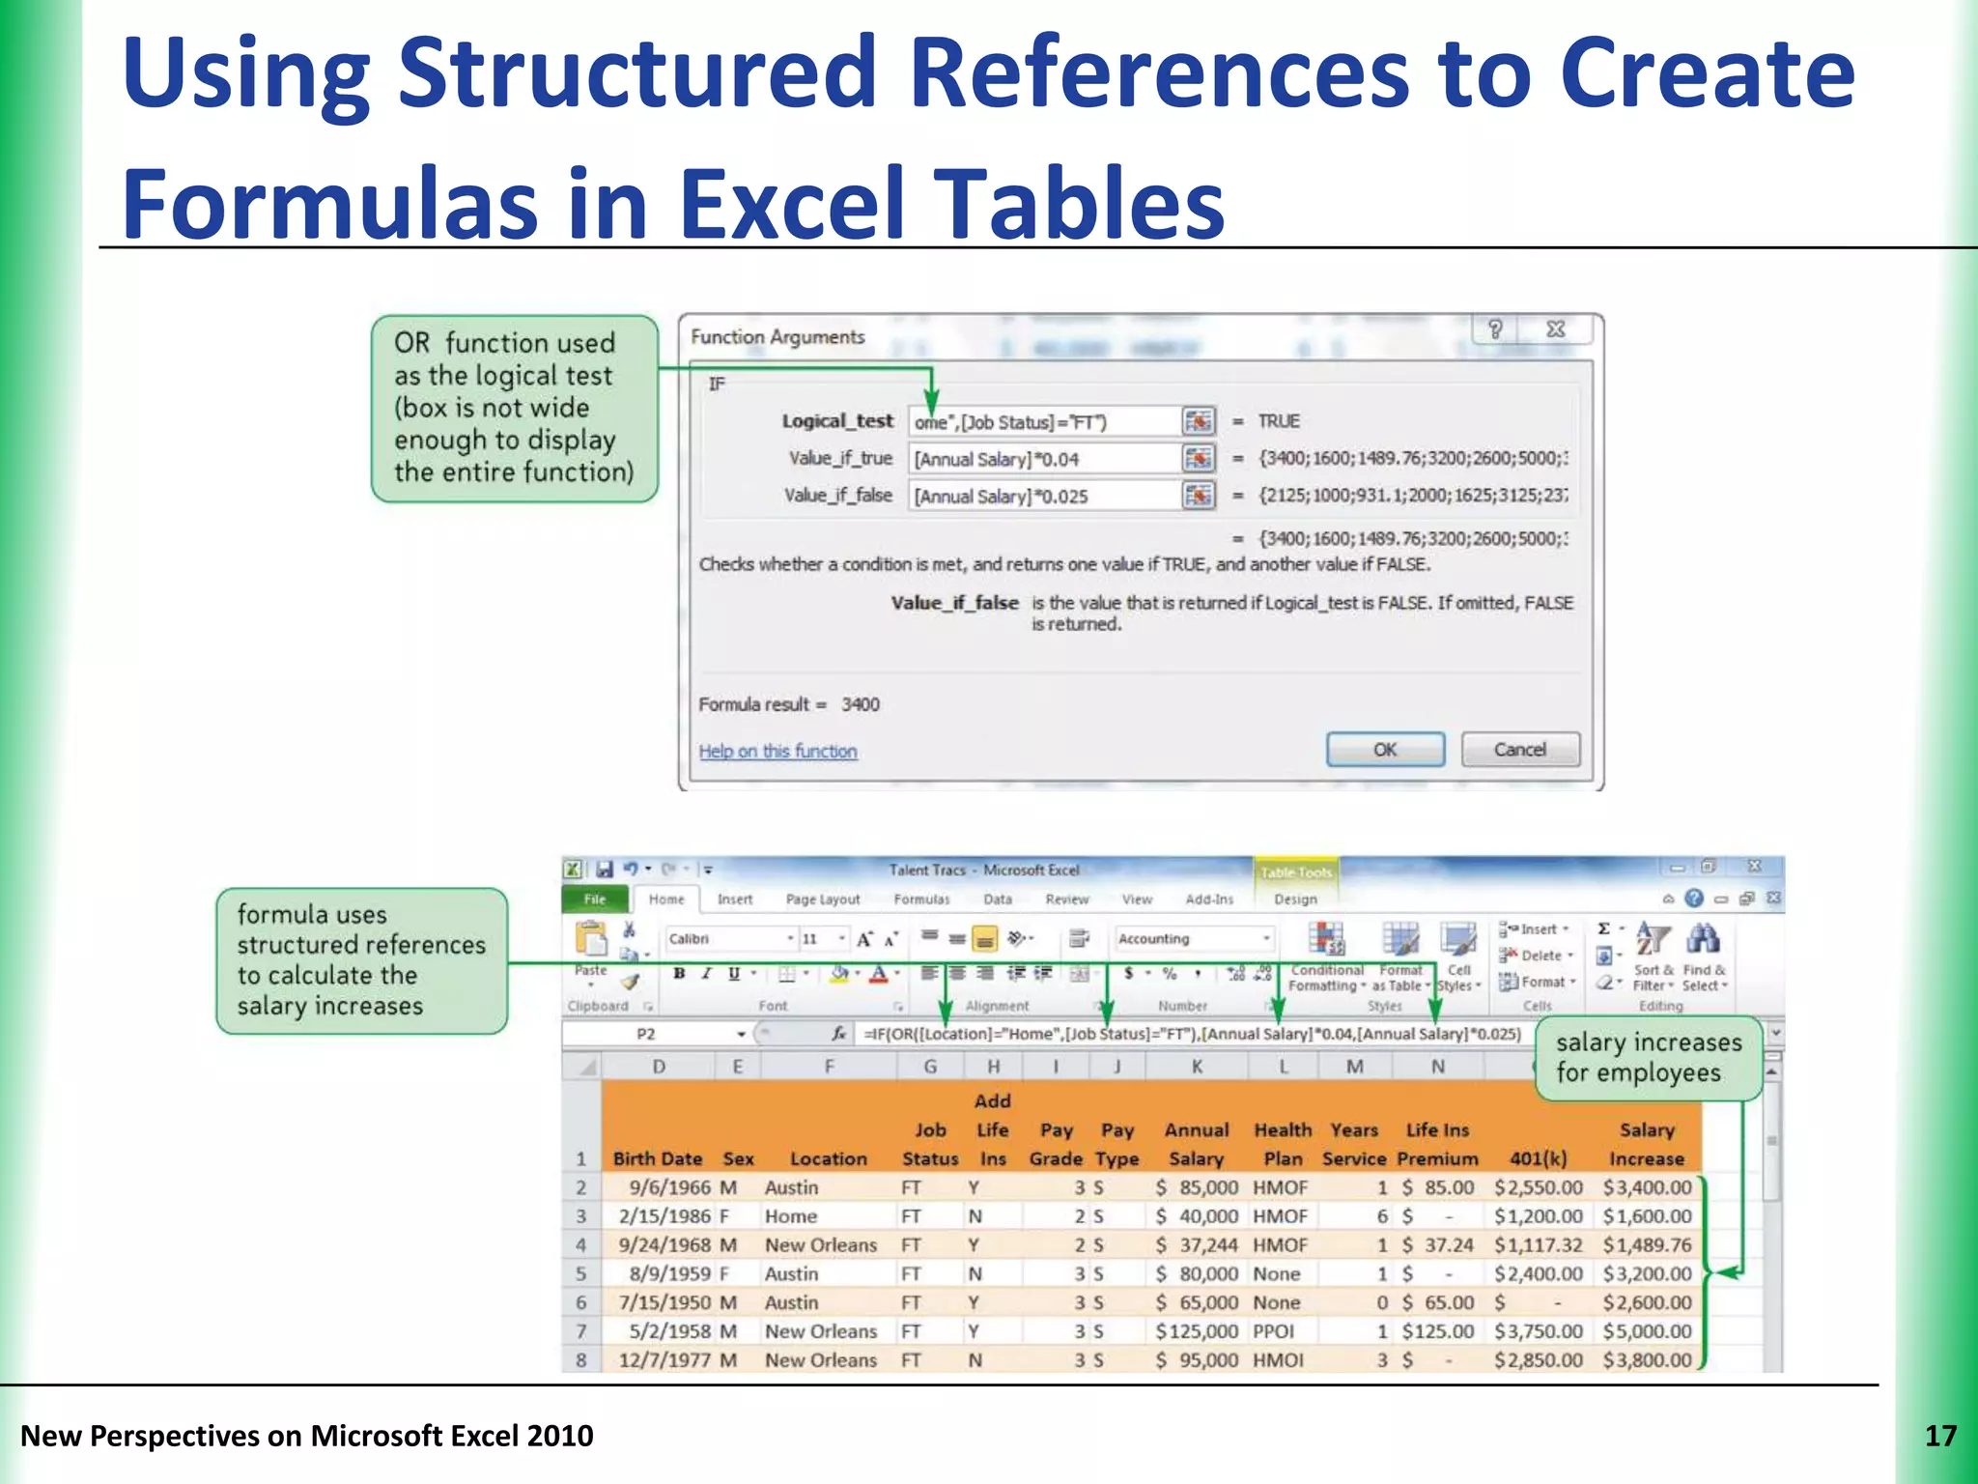Click the Insert Function fx icon
Viewport: 1978px width, 1484px height.
coord(840,1034)
